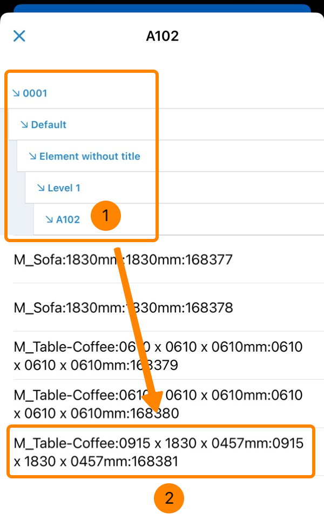324x528 pixels.
Task: Click the arrow icon beside Element without title
Action: click(x=32, y=156)
